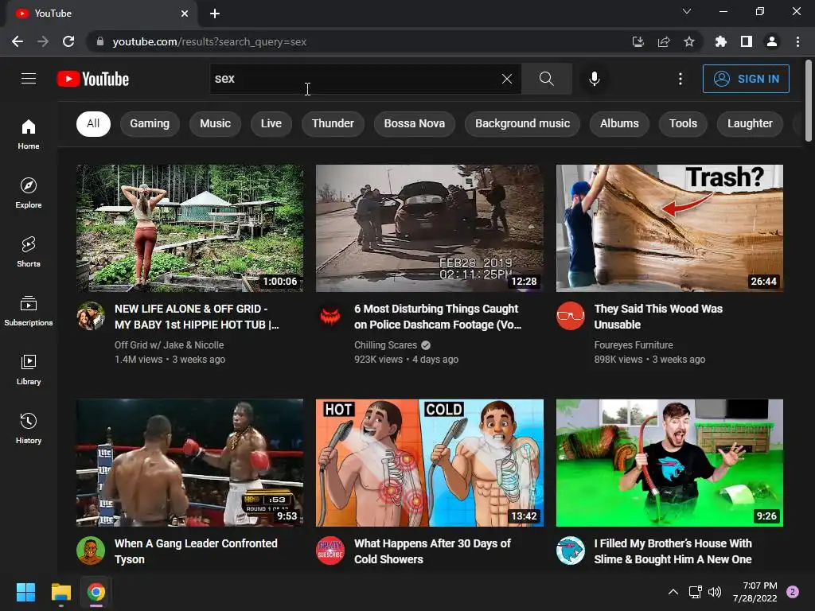Select the Background music chip

(x=522, y=123)
